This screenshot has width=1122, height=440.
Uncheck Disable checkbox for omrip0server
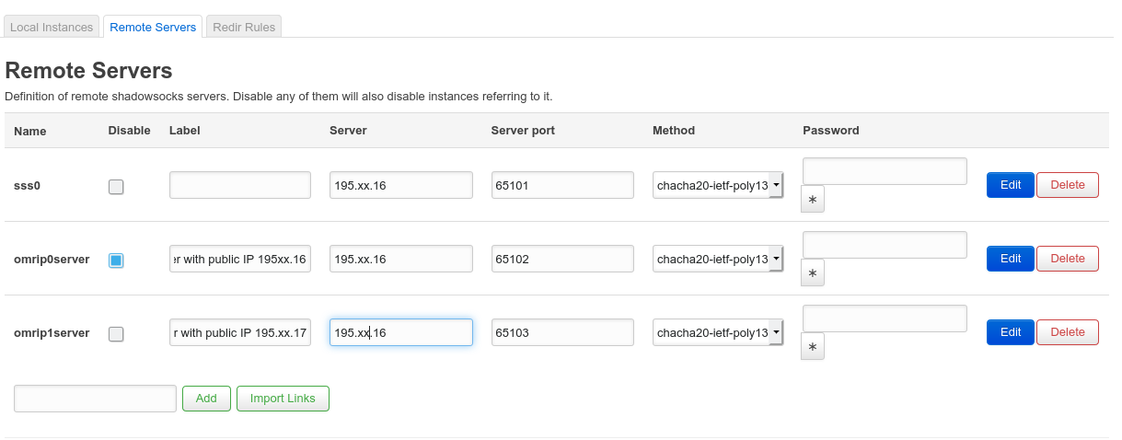(116, 261)
